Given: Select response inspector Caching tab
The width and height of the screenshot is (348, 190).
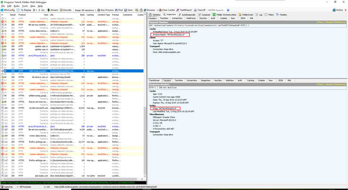Looking at the screenshot, I should 250,80.
